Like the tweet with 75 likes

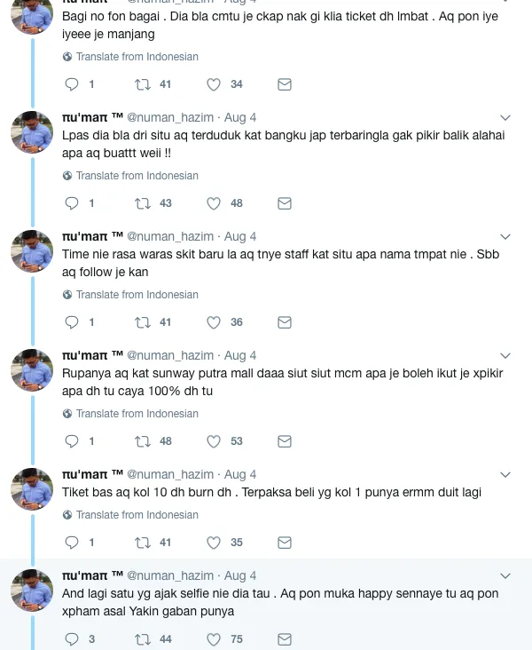[x=213, y=638]
